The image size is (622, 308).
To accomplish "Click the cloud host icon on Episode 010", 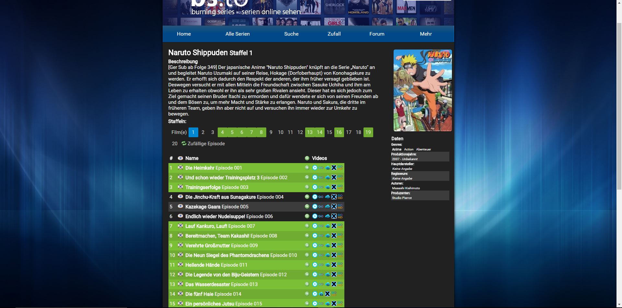I will (x=328, y=255).
